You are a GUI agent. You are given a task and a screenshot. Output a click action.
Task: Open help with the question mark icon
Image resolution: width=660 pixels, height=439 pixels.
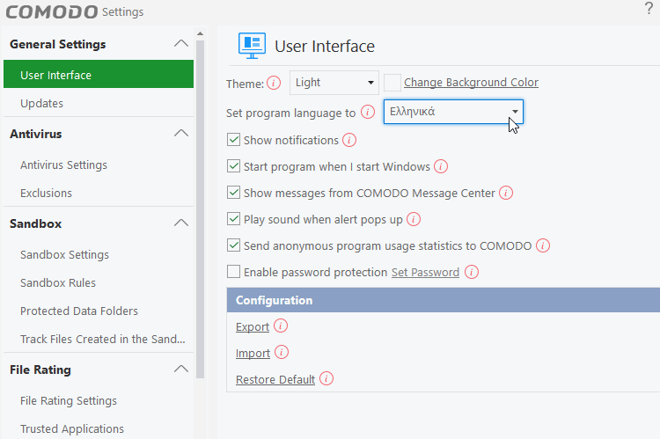pos(649,9)
